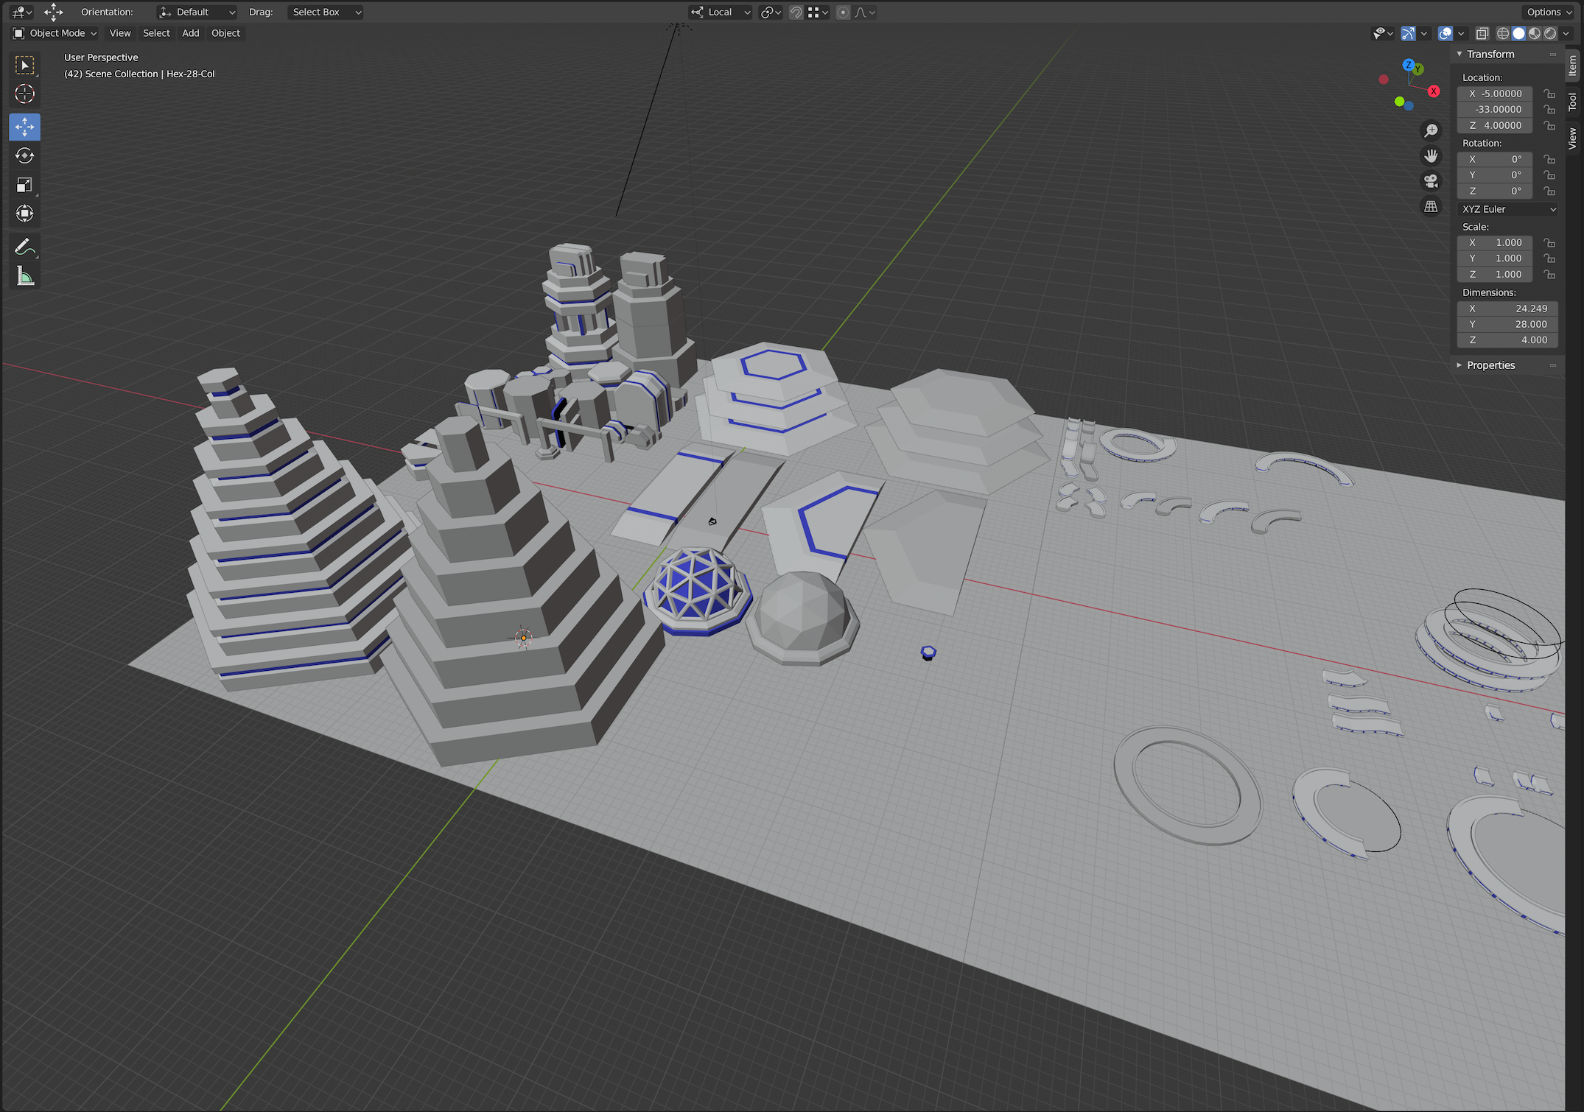Lock the Z location value
This screenshot has width=1584, height=1112.
[1549, 126]
